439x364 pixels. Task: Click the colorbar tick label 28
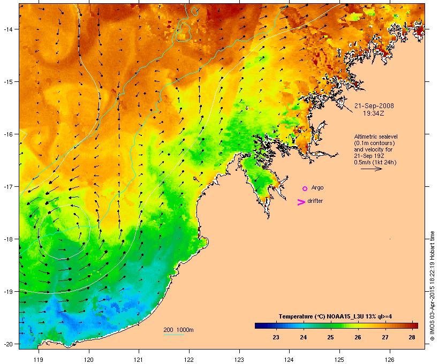412,337
